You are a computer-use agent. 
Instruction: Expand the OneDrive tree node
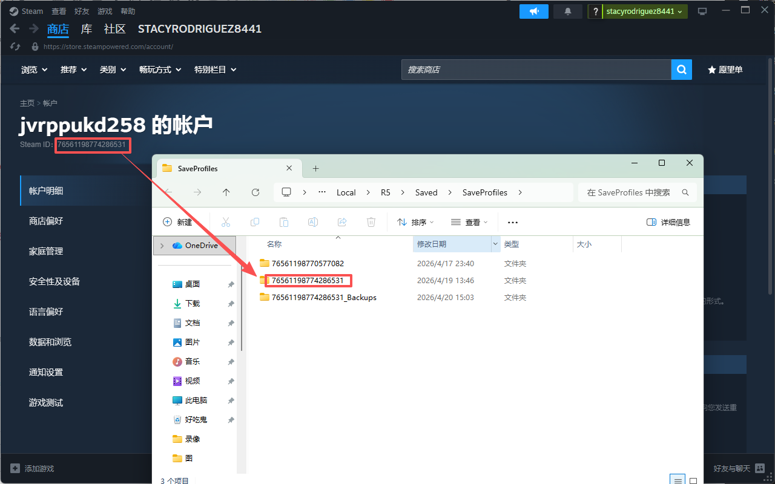coord(162,246)
